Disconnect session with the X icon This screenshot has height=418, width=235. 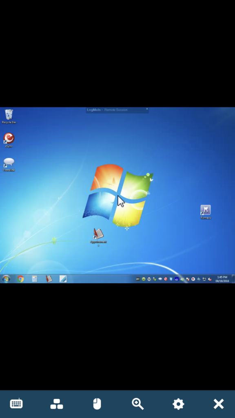pos(219,404)
